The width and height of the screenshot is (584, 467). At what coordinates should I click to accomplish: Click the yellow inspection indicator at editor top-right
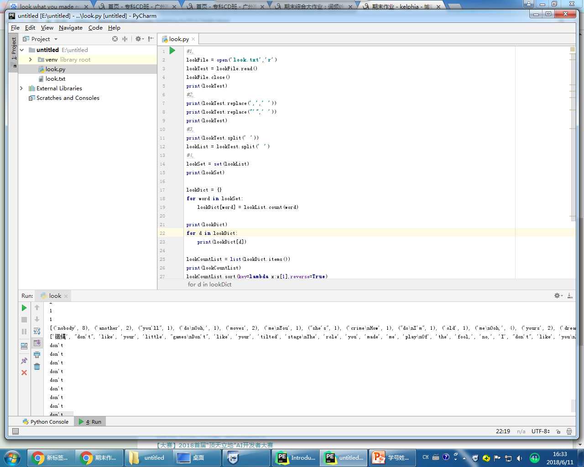(x=573, y=49)
